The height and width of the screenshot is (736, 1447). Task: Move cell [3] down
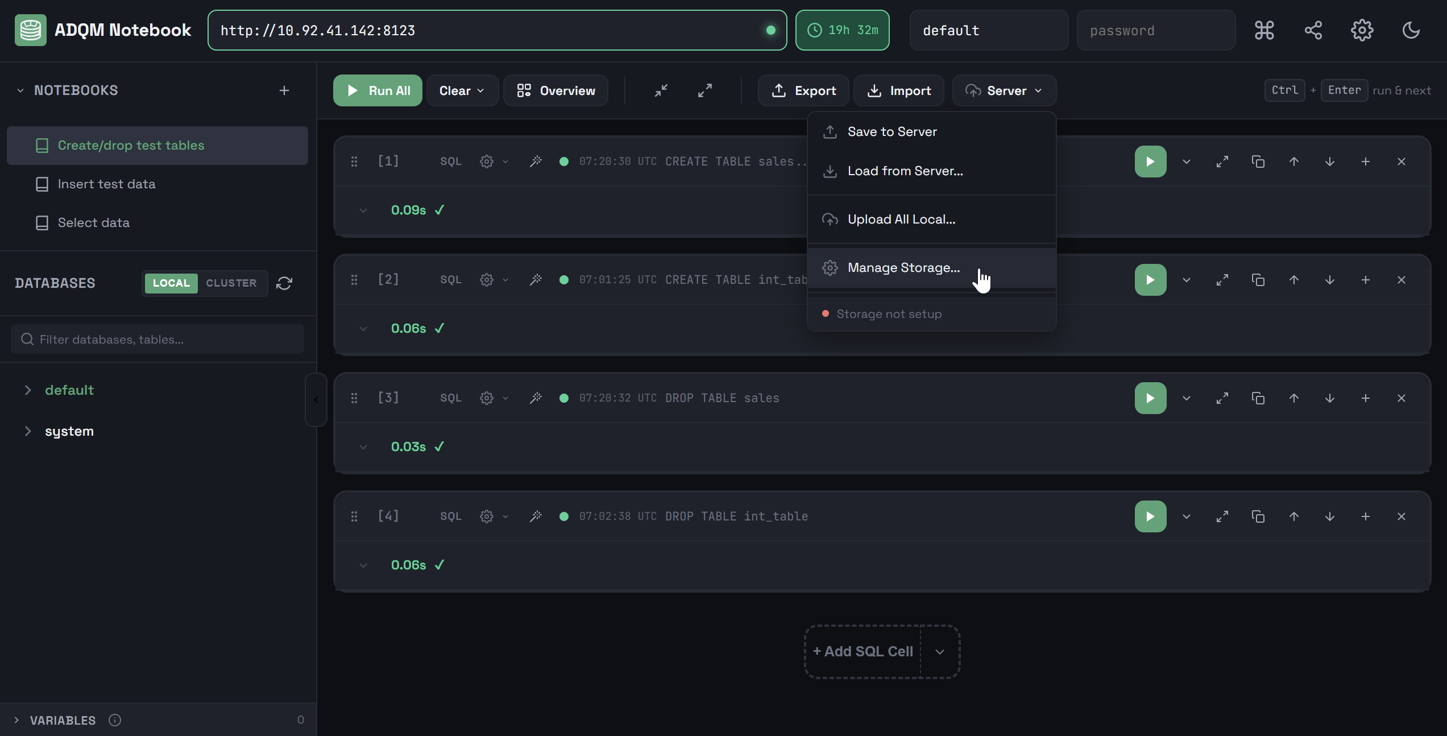pos(1330,398)
